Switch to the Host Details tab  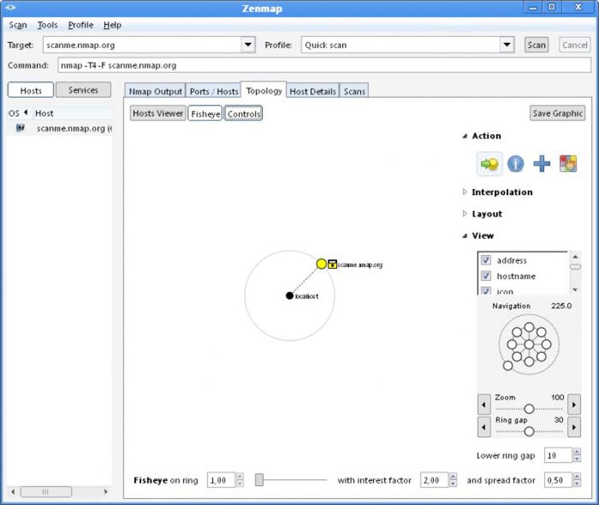[x=312, y=91]
